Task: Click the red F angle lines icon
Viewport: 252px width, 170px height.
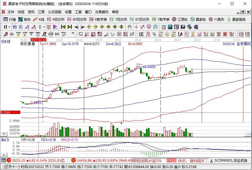Action: click(x=206, y=34)
